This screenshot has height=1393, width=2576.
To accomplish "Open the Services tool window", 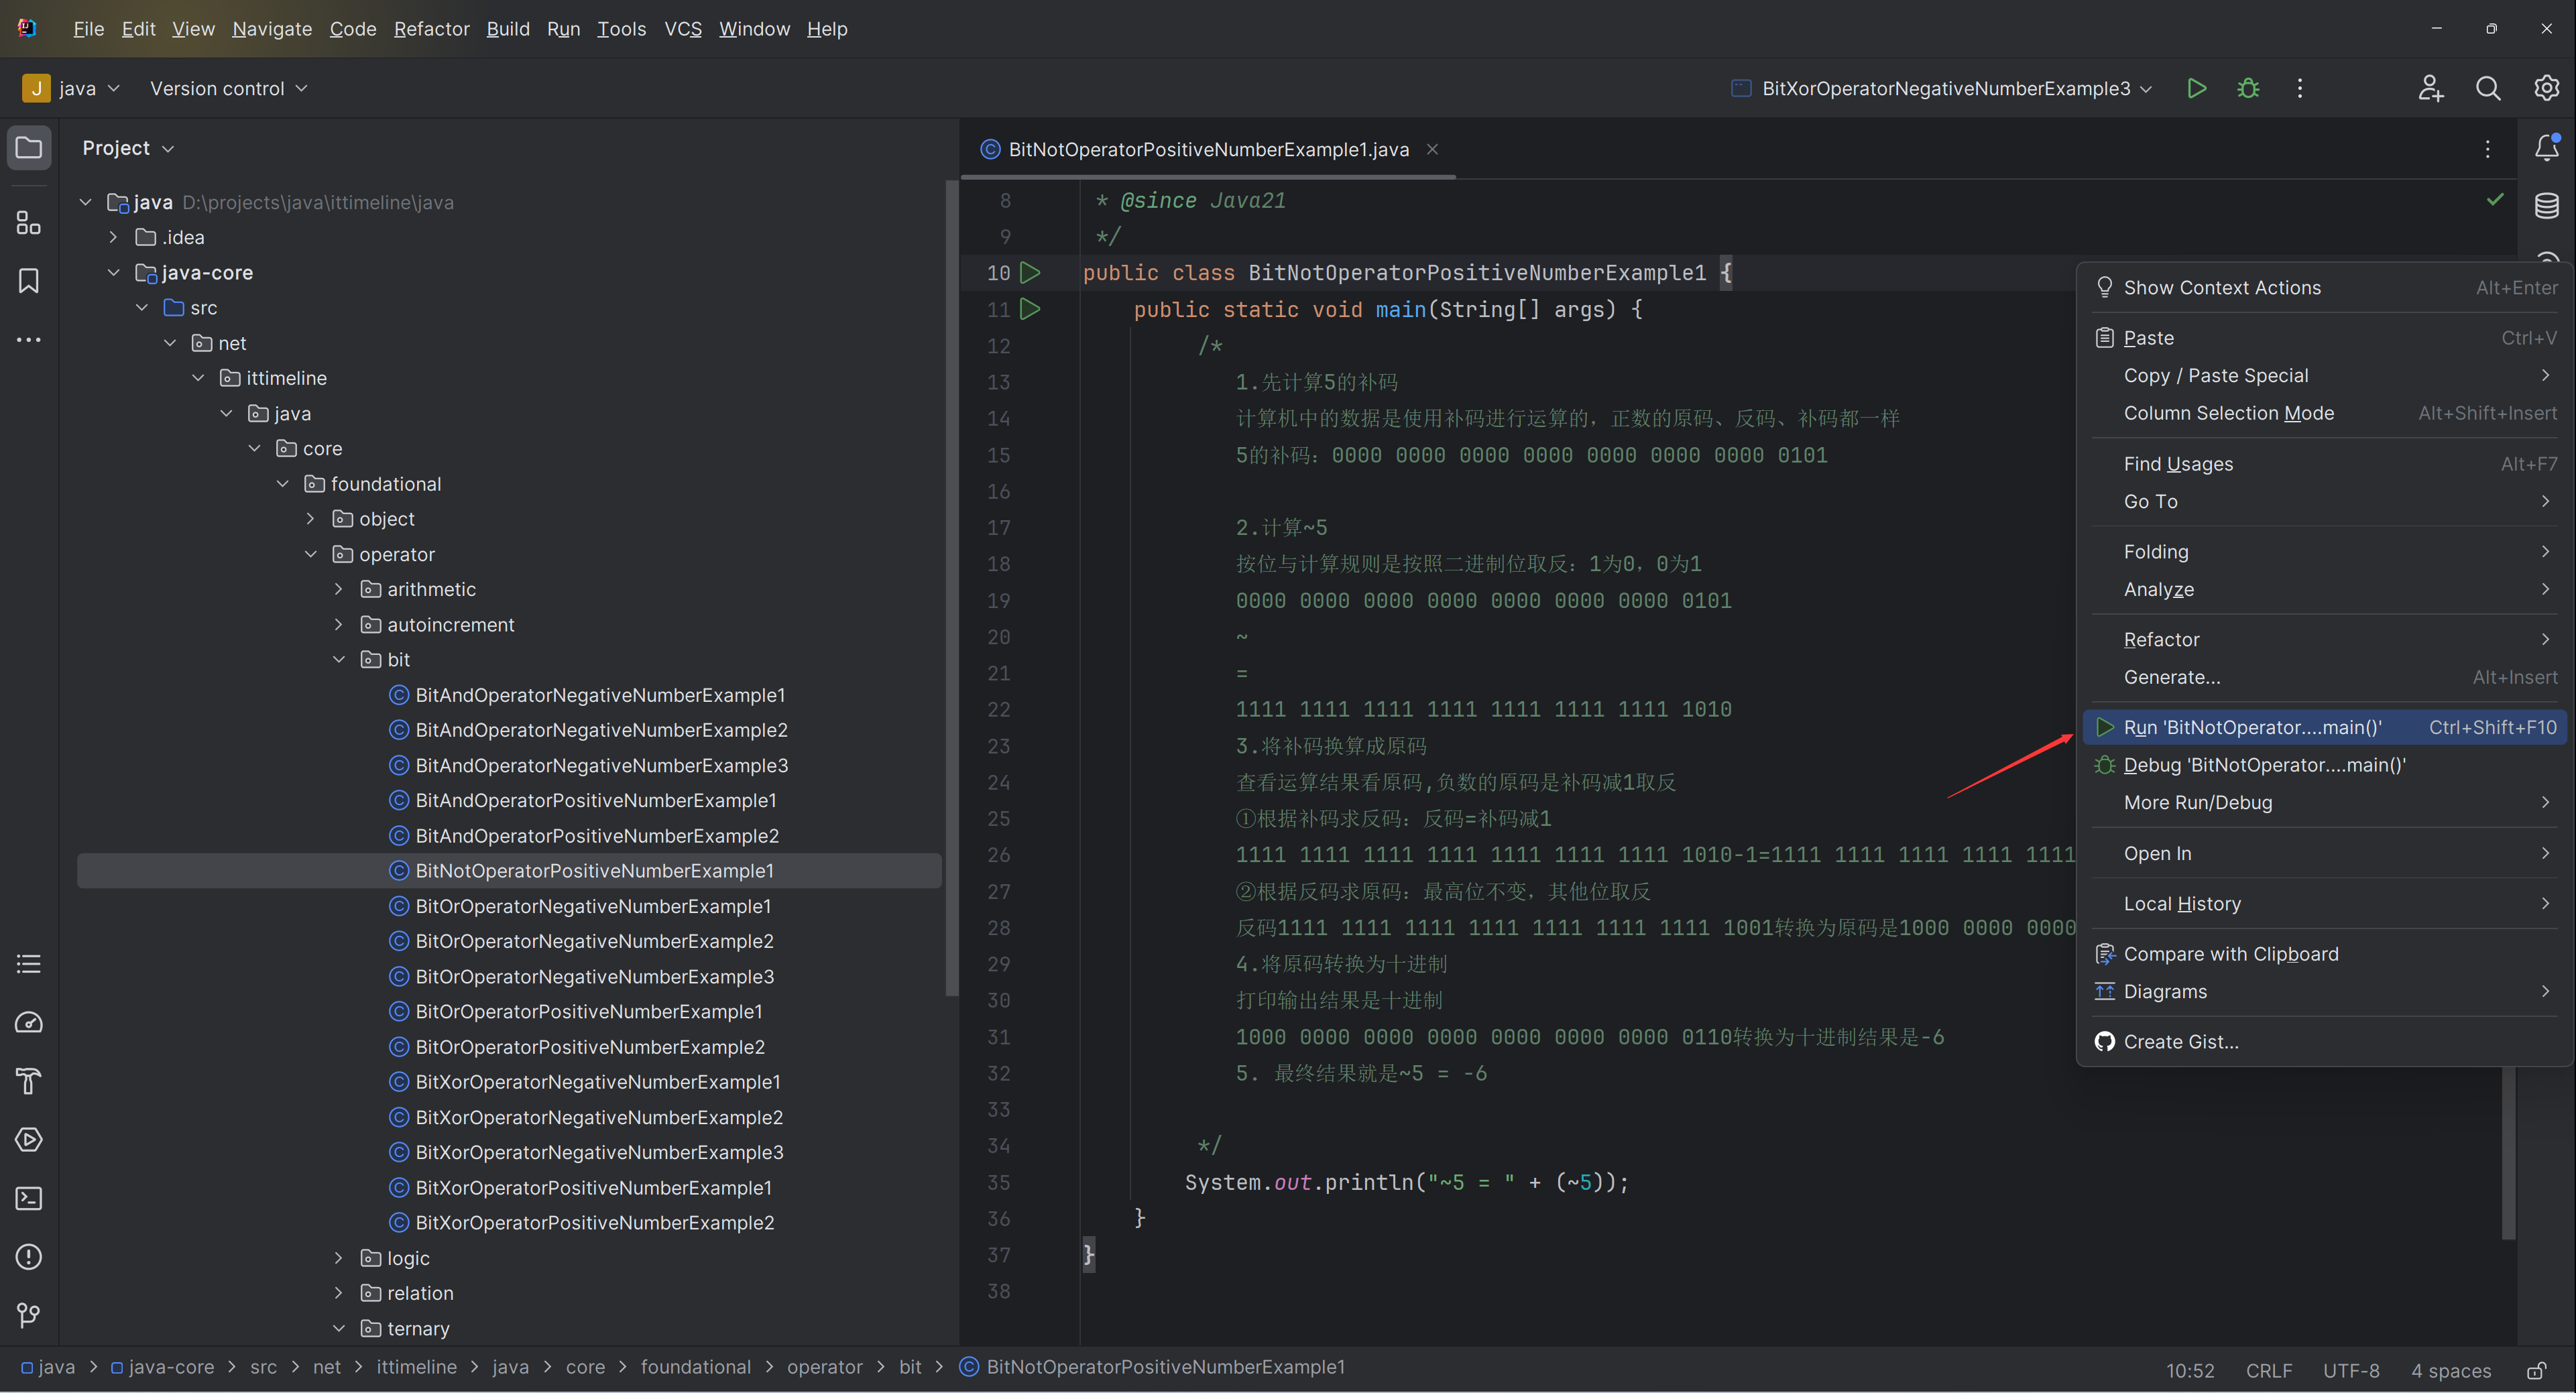I will (29, 1139).
